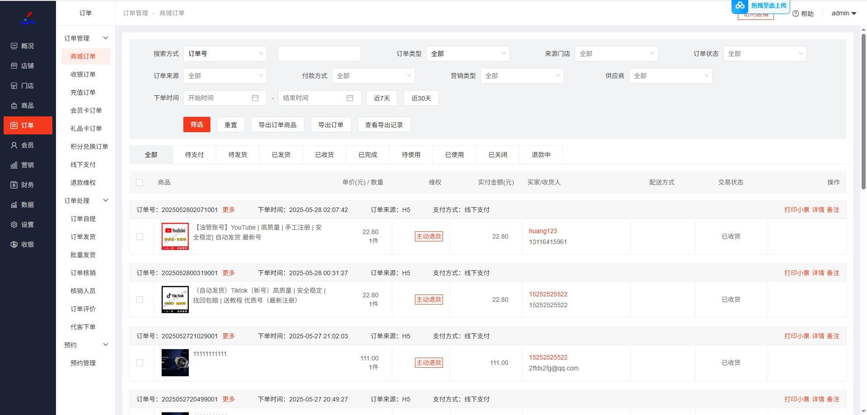The height and width of the screenshot is (415, 867).
Task: Click the order number search input field
Action: click(x=319, y=54)
